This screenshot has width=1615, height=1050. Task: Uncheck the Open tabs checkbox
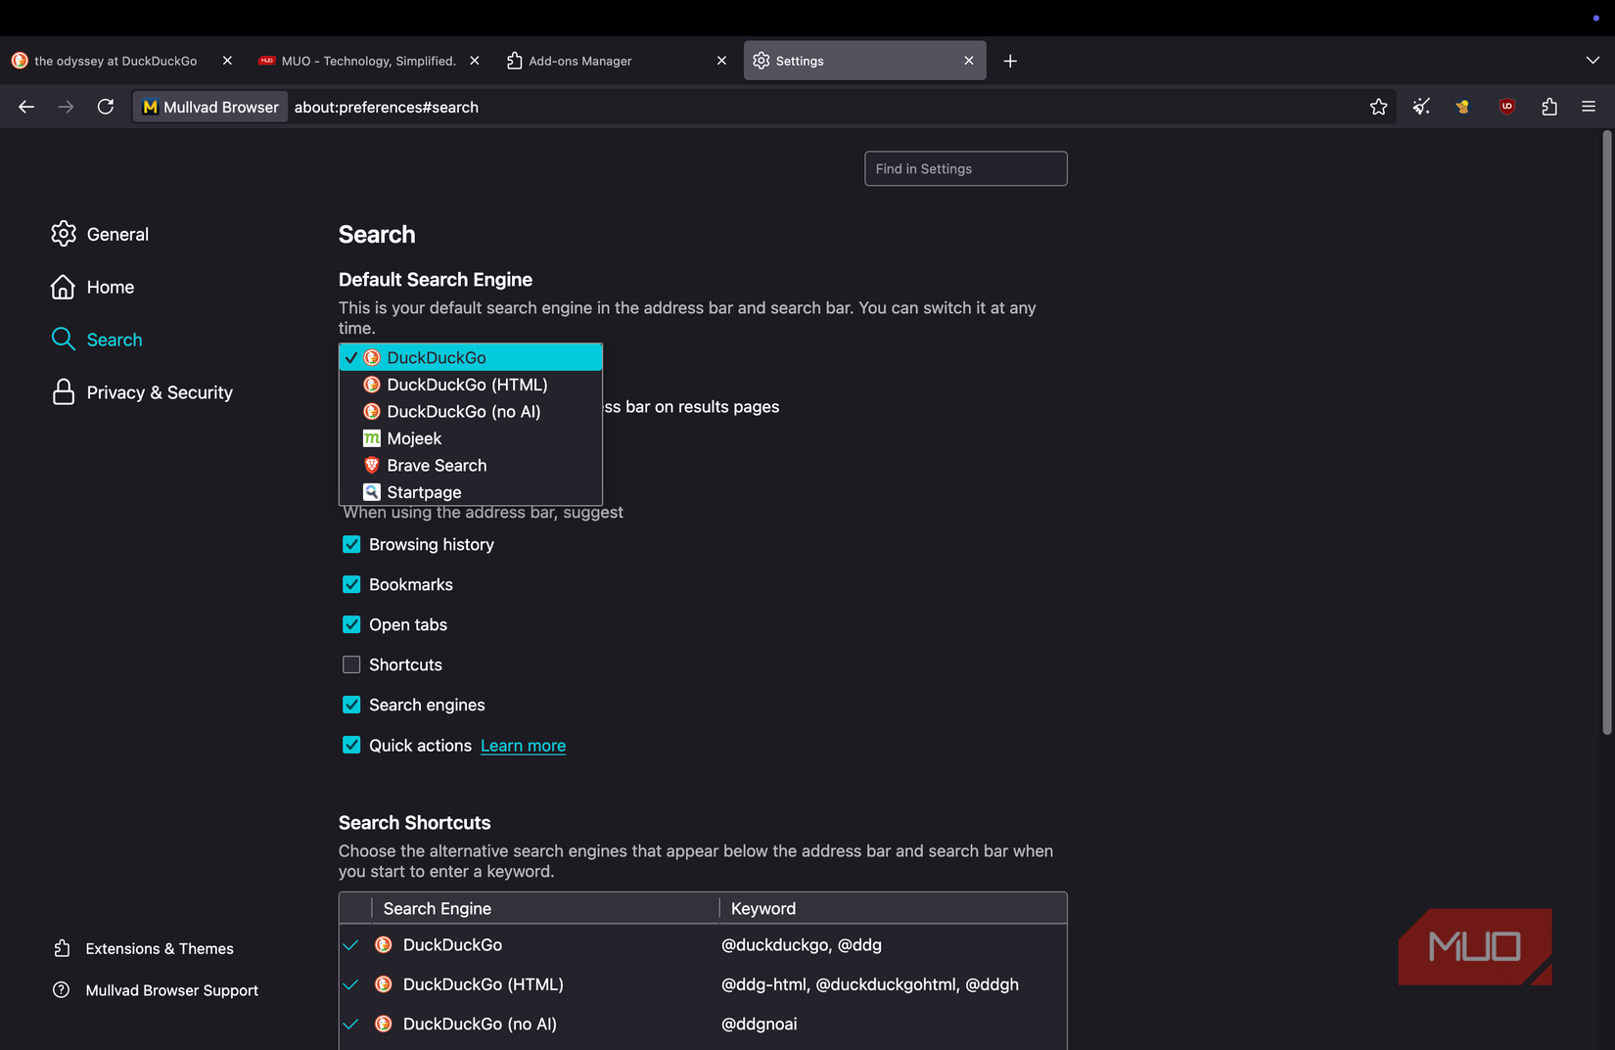[x=351, y=624]
